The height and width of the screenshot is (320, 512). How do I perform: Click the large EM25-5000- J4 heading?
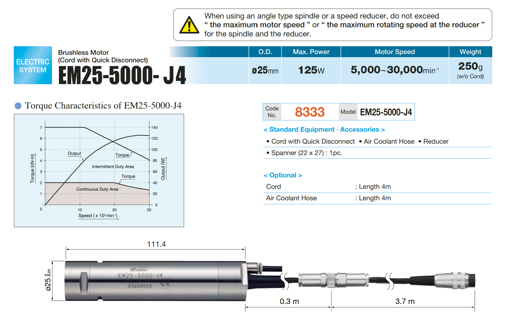122,75
